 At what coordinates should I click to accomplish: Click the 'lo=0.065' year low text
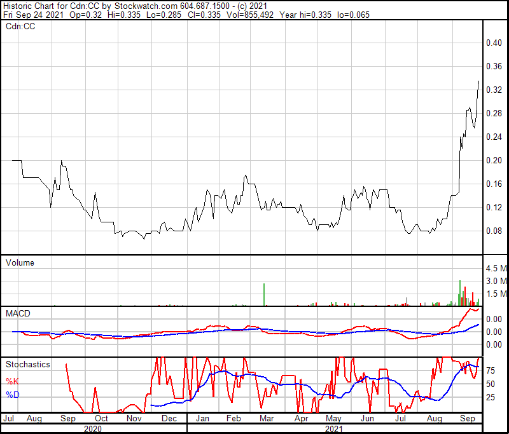point(353,15)
